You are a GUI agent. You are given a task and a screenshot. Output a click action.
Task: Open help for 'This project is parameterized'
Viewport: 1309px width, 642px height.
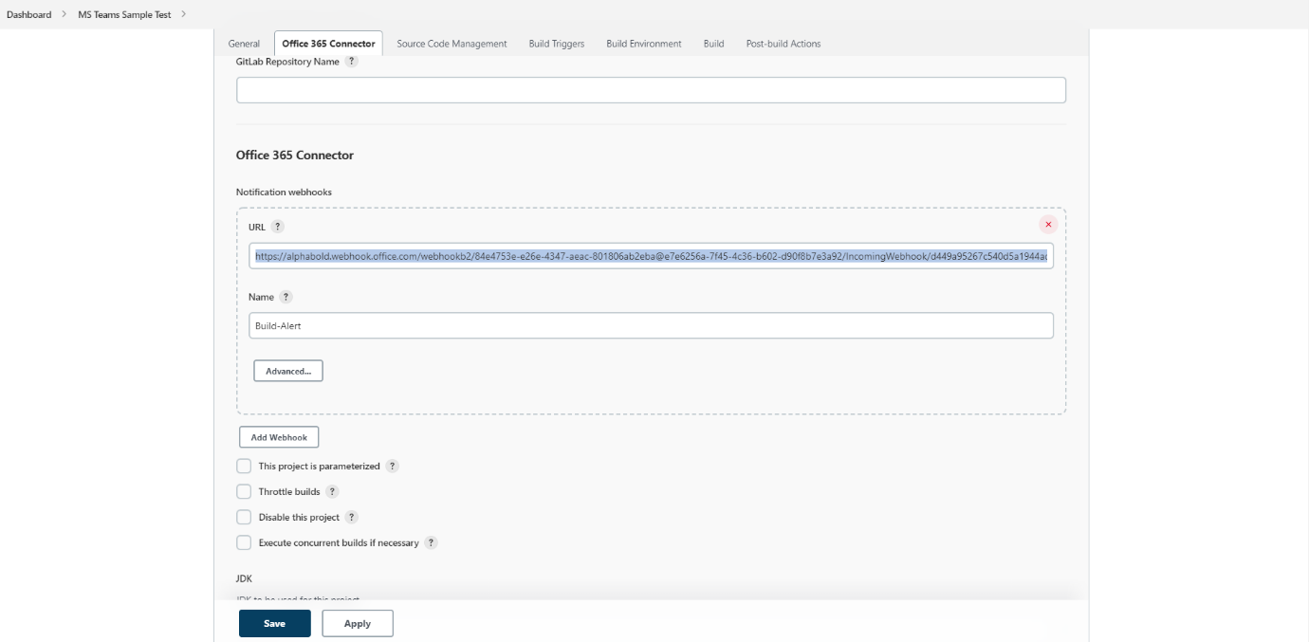pyautogui.click(x=393, y=466)
